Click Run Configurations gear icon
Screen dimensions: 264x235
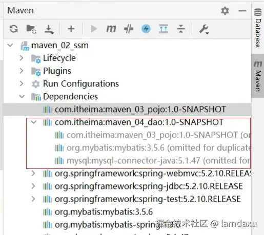point(36,84)
